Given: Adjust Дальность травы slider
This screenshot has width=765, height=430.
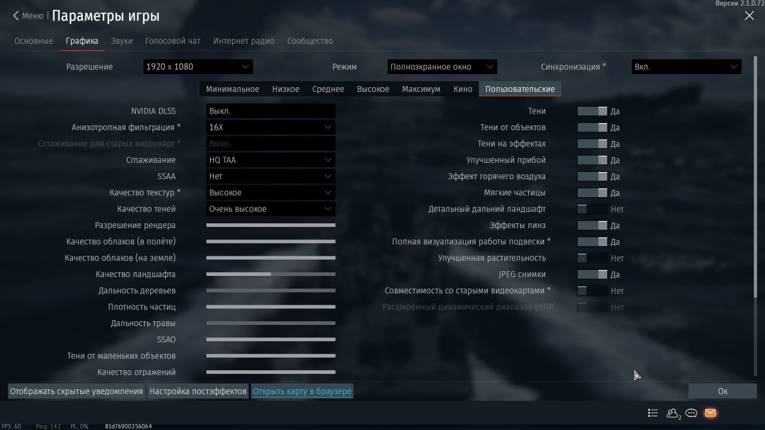Looking at the screenshot, I should coord(271,323).
